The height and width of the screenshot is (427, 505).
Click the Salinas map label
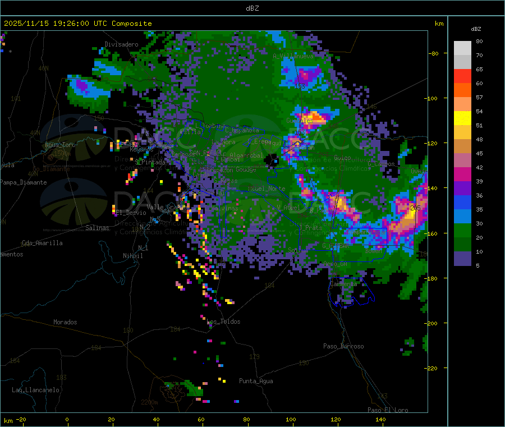[x=97, y=228]
